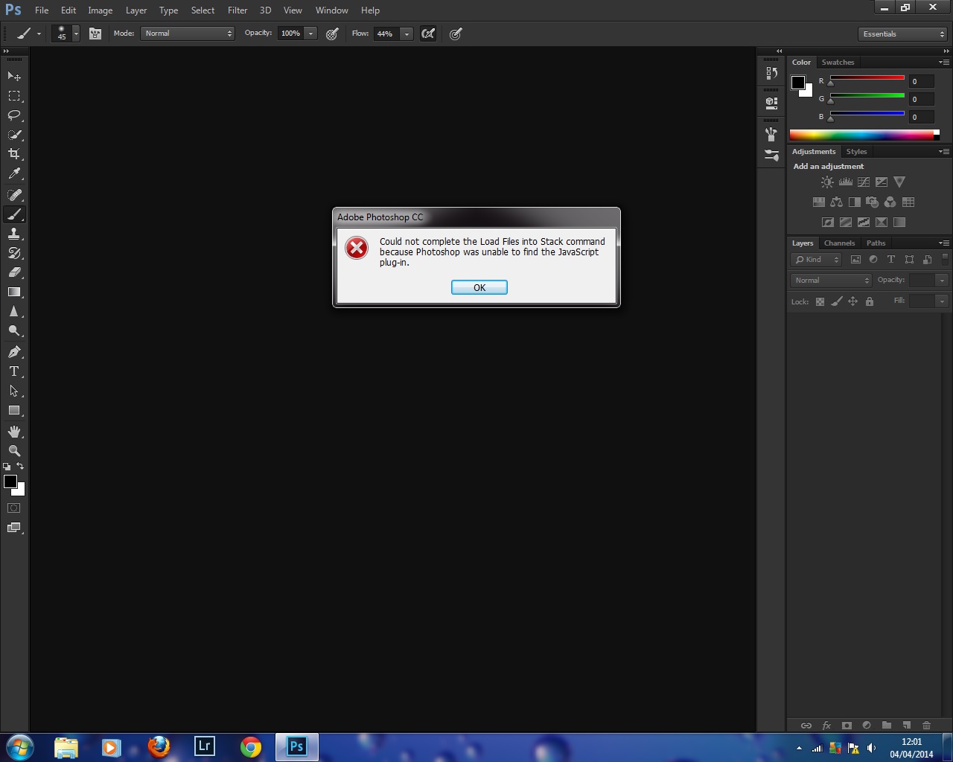Toggle Quick Mask mode
Screen dimensions: 953x762
tap(14, 508)
